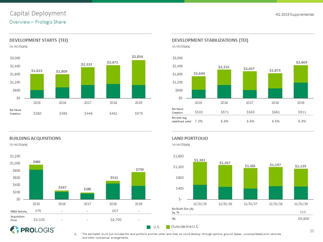Click the 'Est Build Out (A): Sq. Ft.' label
The height and width of the screenshot is (242, 323).
pos(183,210)
